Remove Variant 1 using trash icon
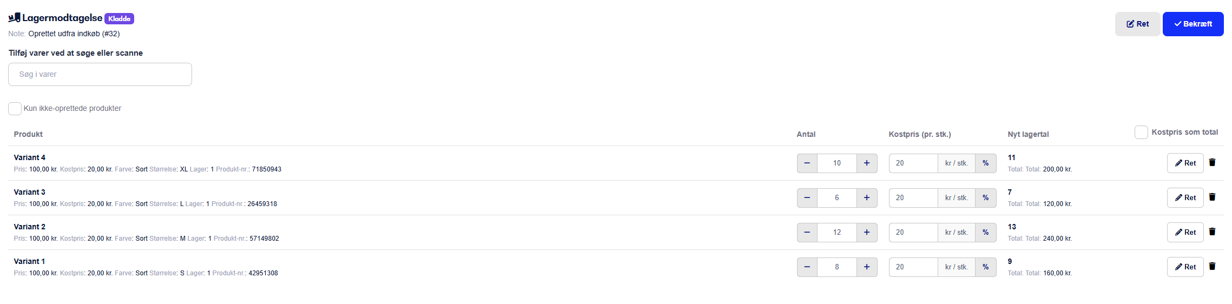Image resolution: width=1232 pixels, height=304 pixels. click(x=1212, y=266)
